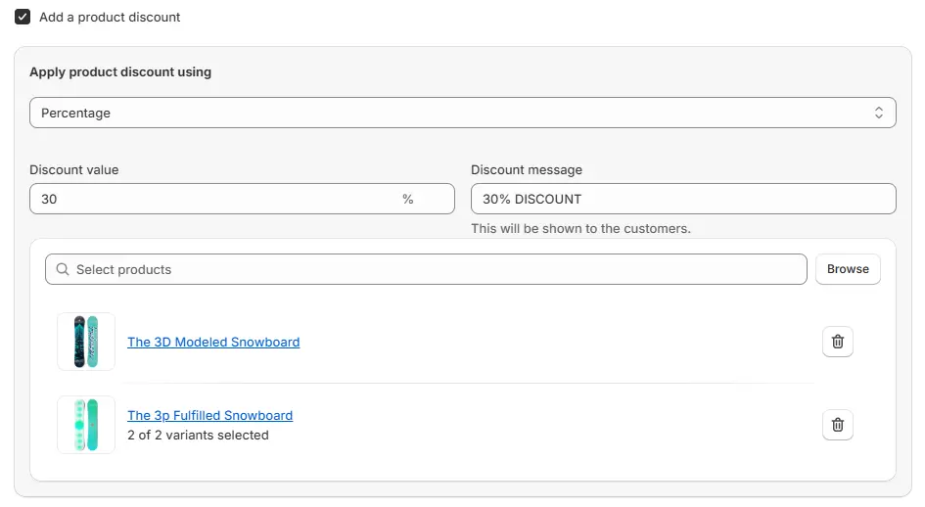Screen dimensions: 925x507
Task: Click the '2 of 2 variants selected' text
Action: [198, 435]
